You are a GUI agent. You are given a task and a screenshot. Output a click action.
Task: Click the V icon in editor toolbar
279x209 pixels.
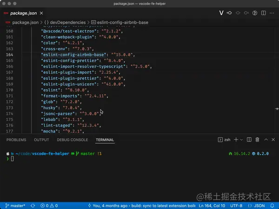221,13
